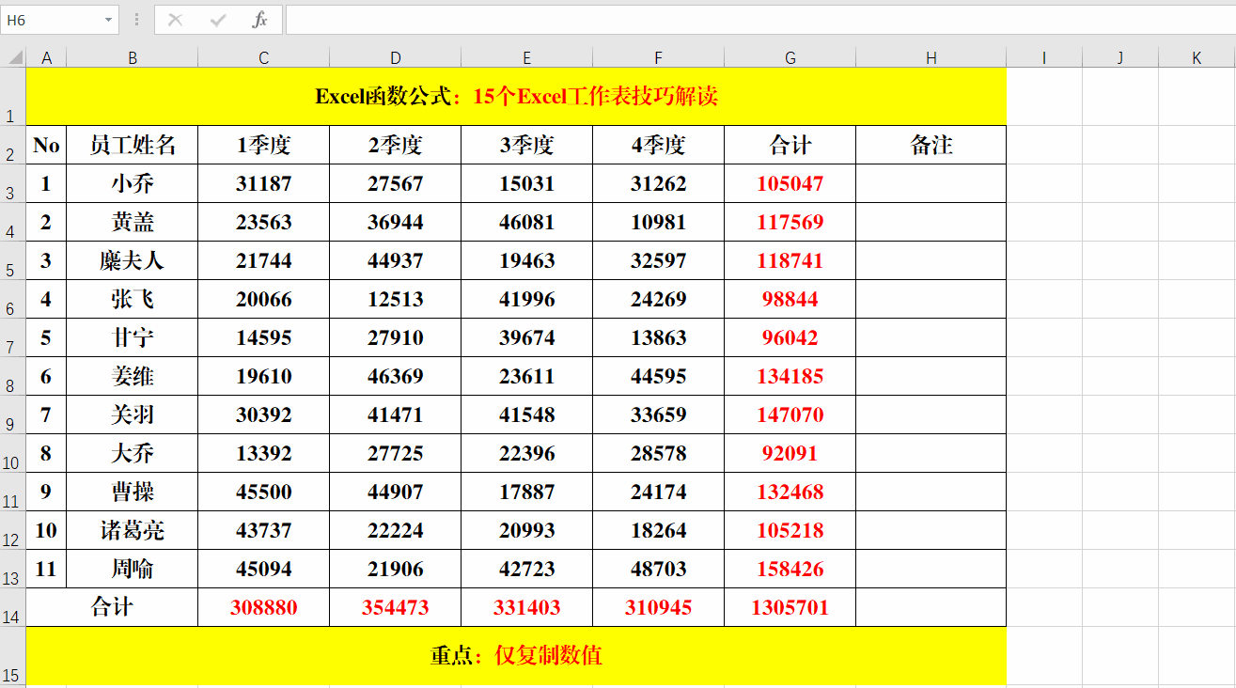The height and width of the screenshot is (688, 1236).
Task: Click the '员工姓名' header cell
Action: click(x=133, y=146)
